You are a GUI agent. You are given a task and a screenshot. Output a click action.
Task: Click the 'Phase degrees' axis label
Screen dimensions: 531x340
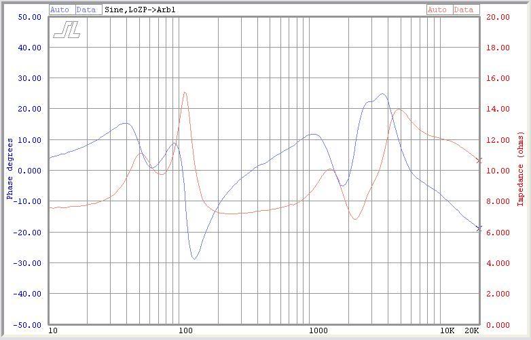click(x=10, y=169)
